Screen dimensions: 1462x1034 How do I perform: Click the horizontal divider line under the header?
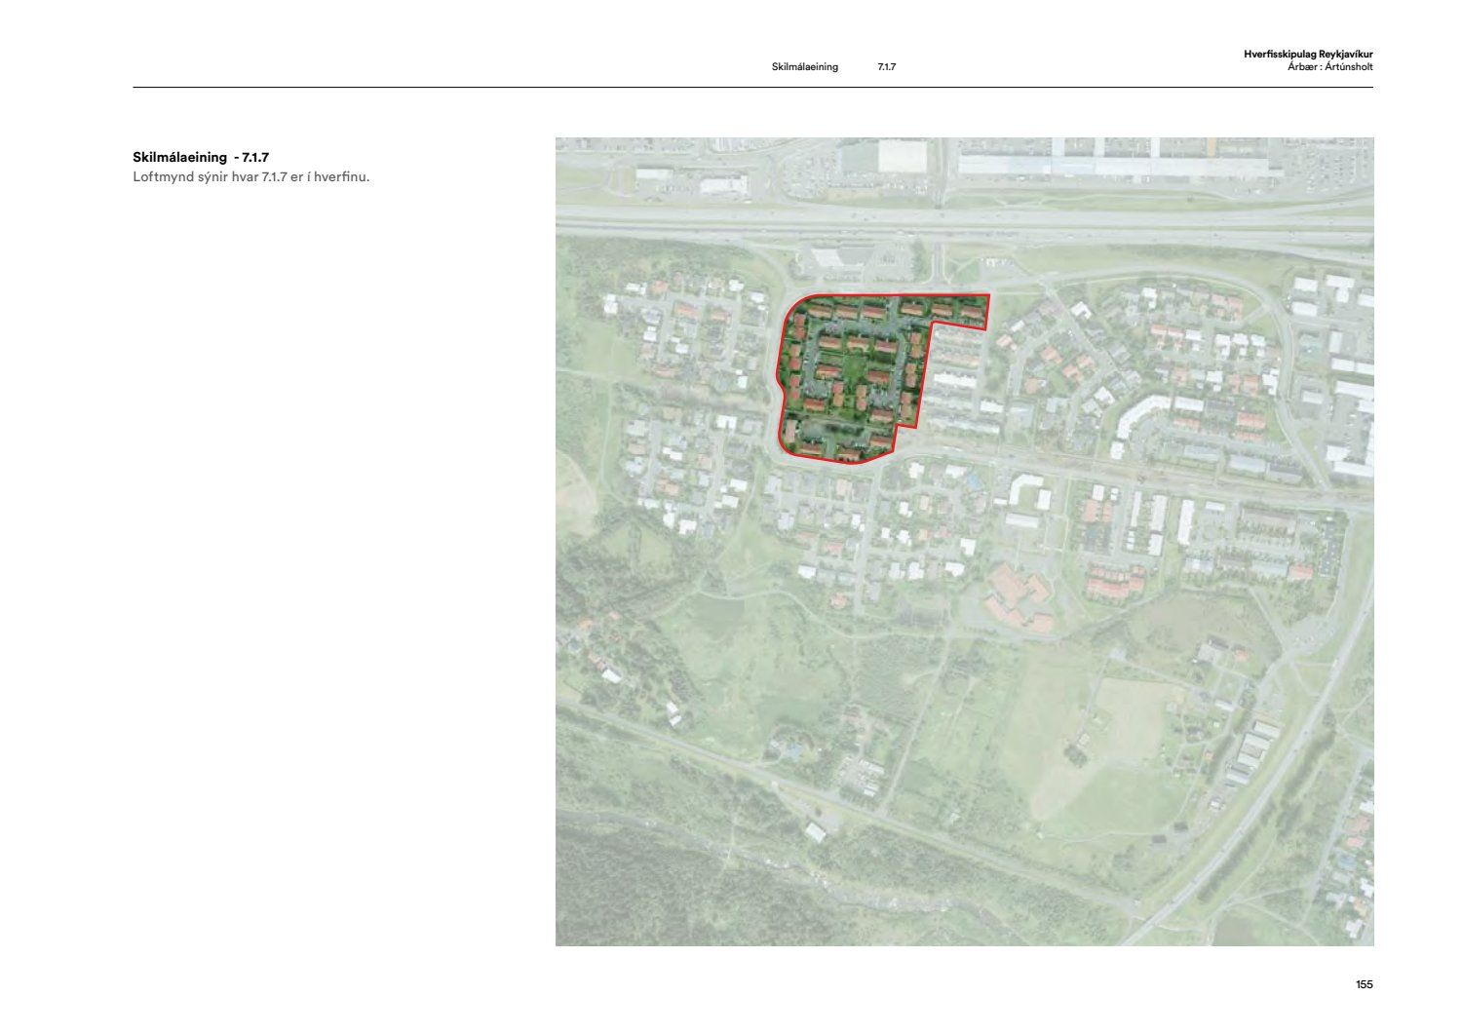tap(752, 88)
